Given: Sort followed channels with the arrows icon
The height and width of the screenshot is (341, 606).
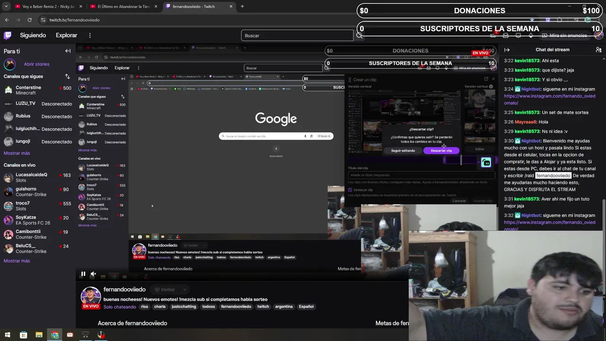Looking at the screenshot, I should tap(67, 76).
